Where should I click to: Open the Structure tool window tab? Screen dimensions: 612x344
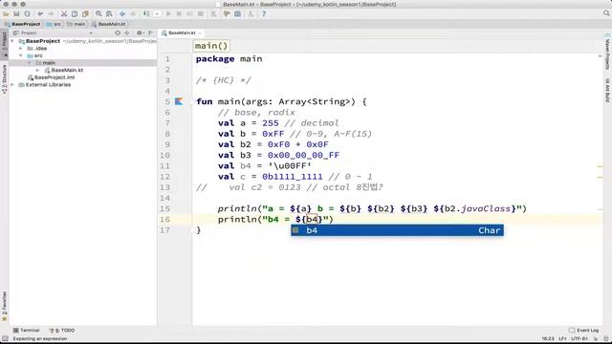click(4, 78)
